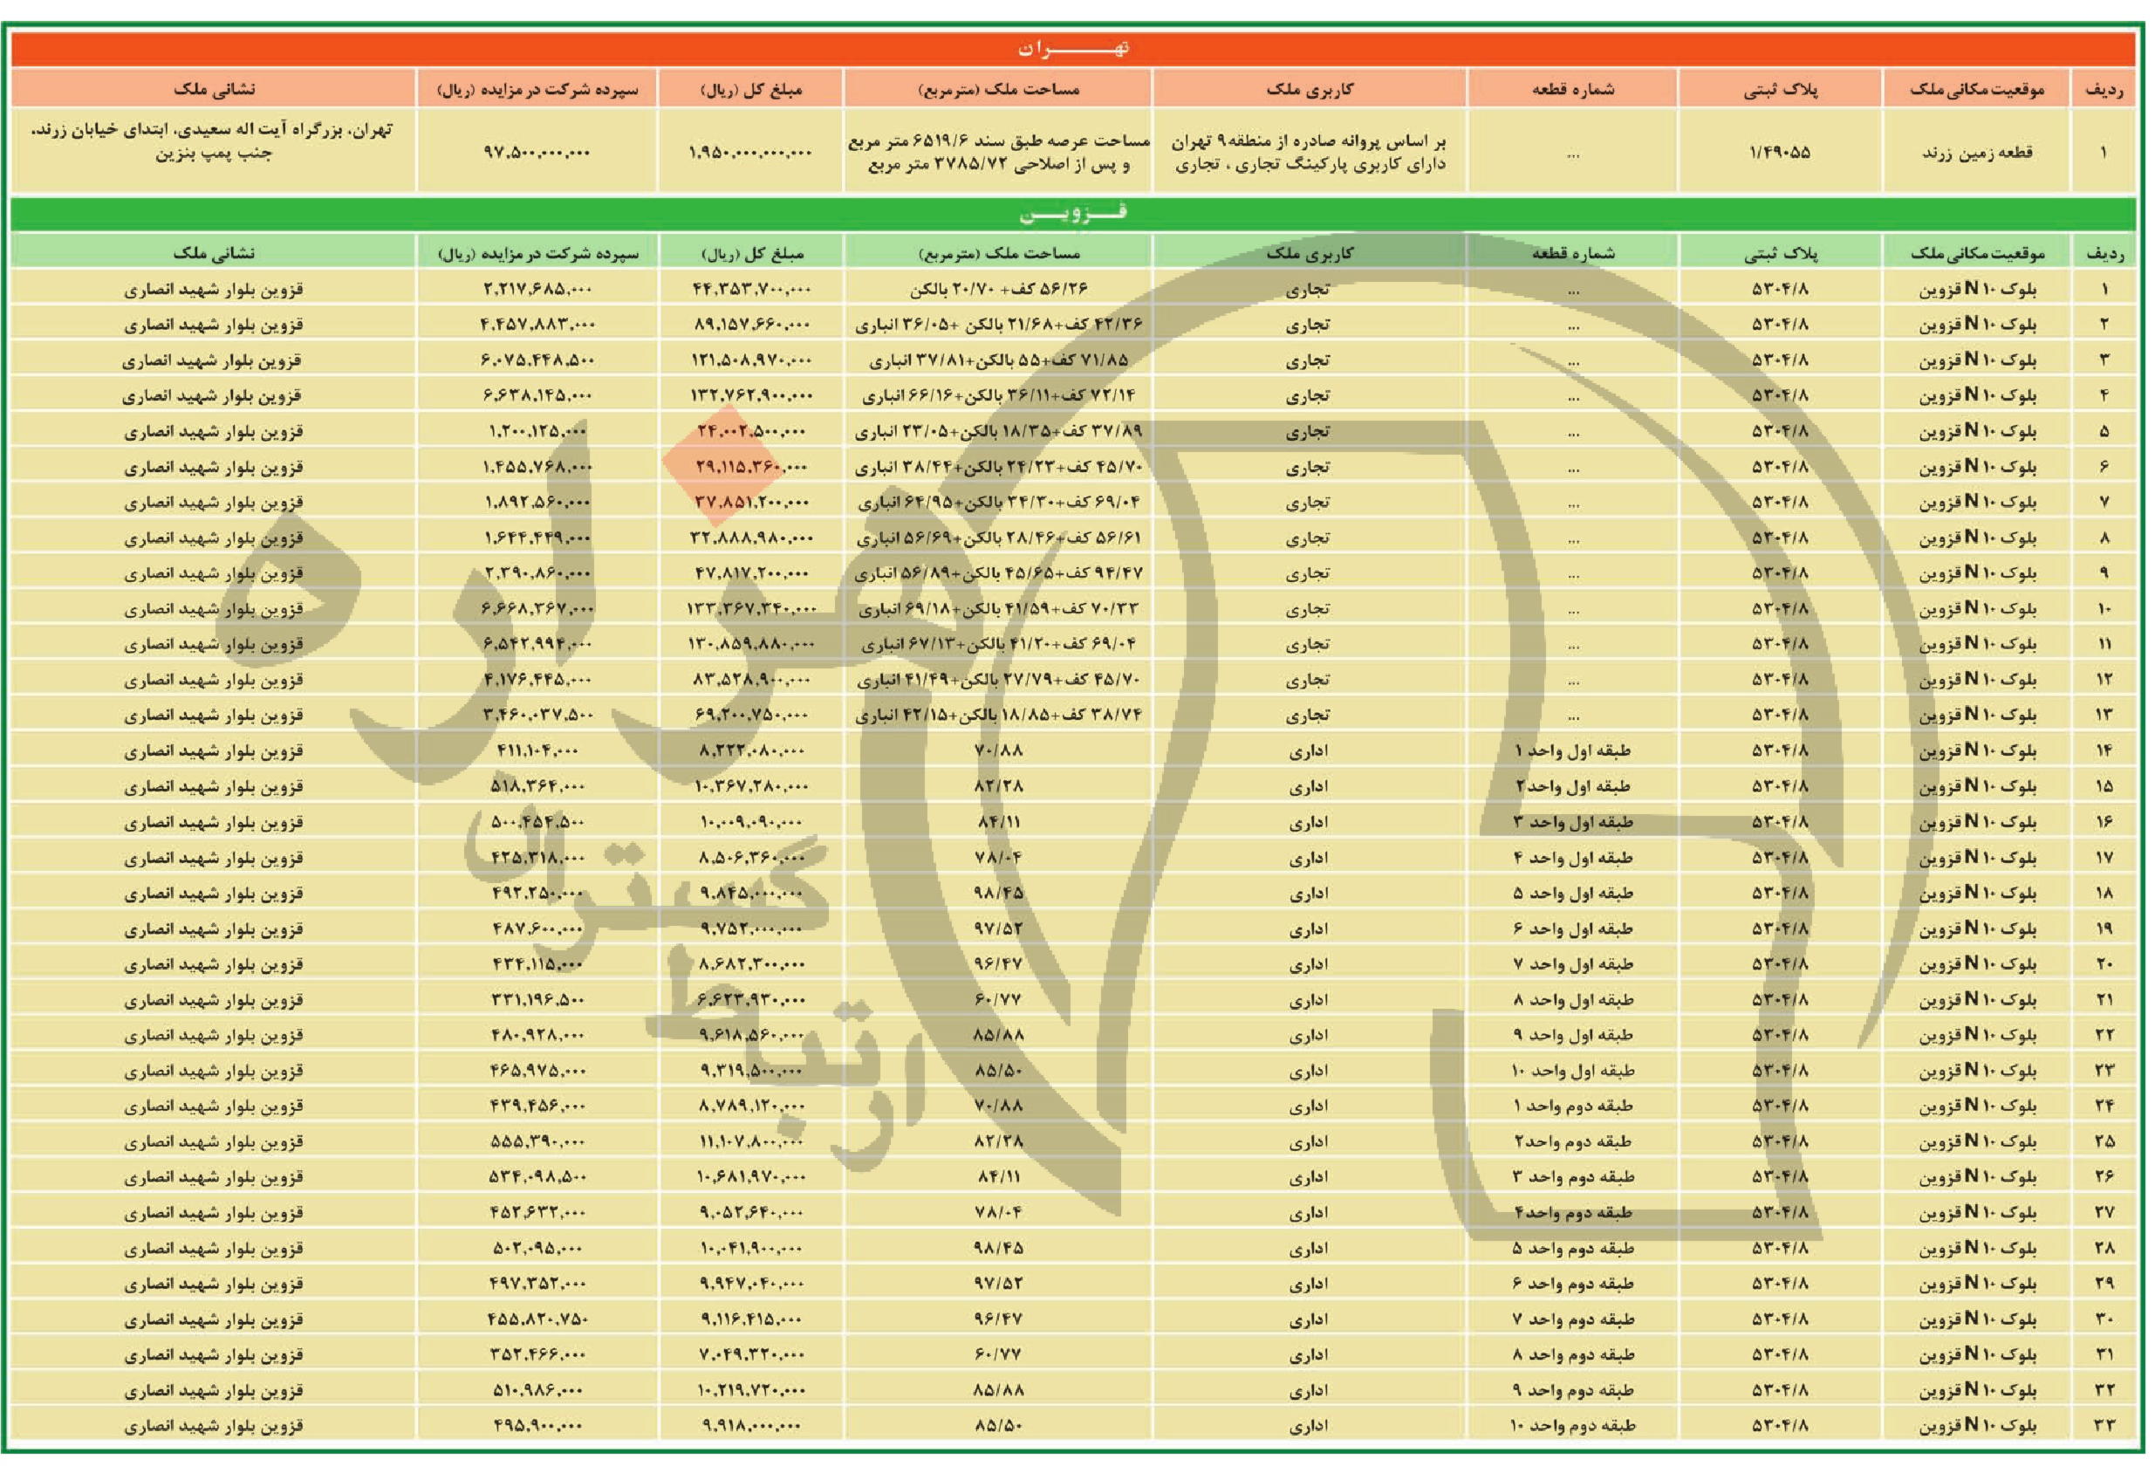Image resolution: width=2155 pixels, height=1473 pixels.
Task: Select total price '۱۲۱,۵۰۸,۹۷۰,۰۰۰'
Action: pyautogui.click(x=750, y=360)
